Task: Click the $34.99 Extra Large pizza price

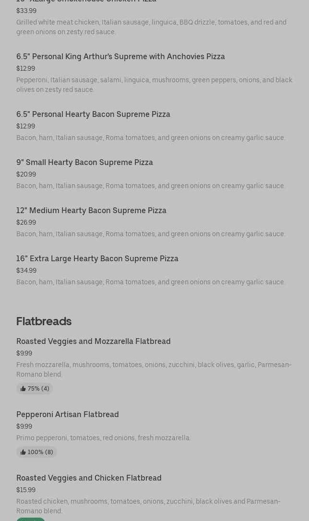Action: [x=26, y=271]
